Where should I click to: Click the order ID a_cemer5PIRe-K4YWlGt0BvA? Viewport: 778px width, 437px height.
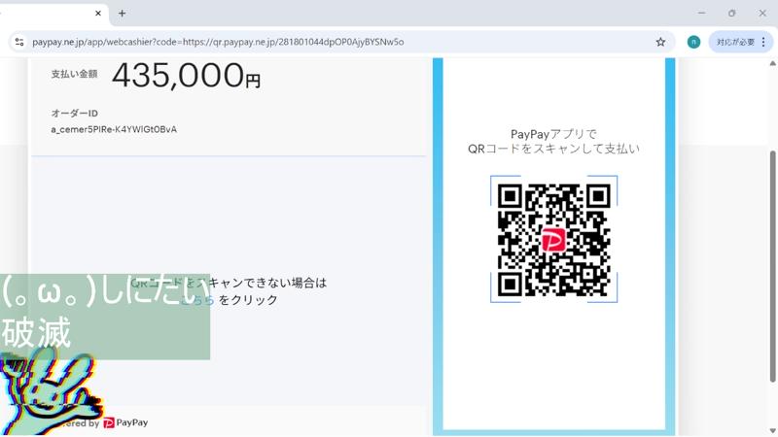pyautogui.click(x=114, y=129)
